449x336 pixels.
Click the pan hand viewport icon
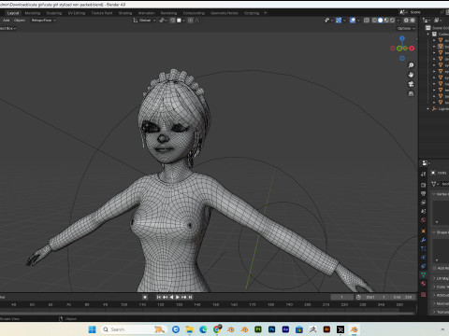click(x=411, y=75)
